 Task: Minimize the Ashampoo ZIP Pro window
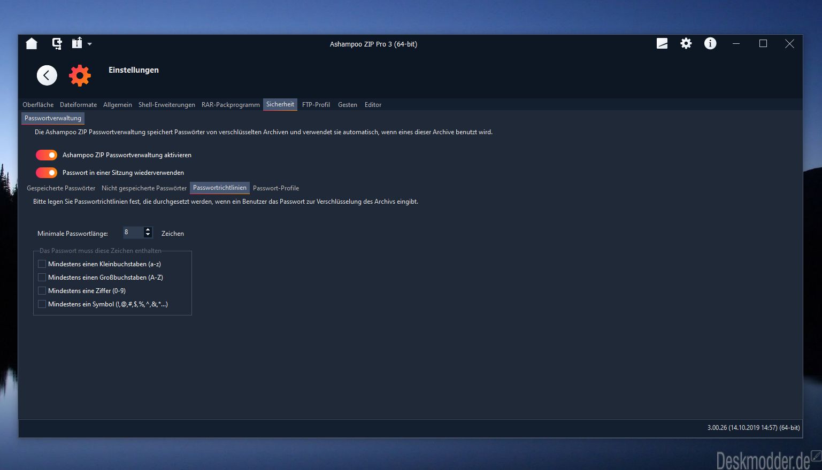click(x=736, y=44)
